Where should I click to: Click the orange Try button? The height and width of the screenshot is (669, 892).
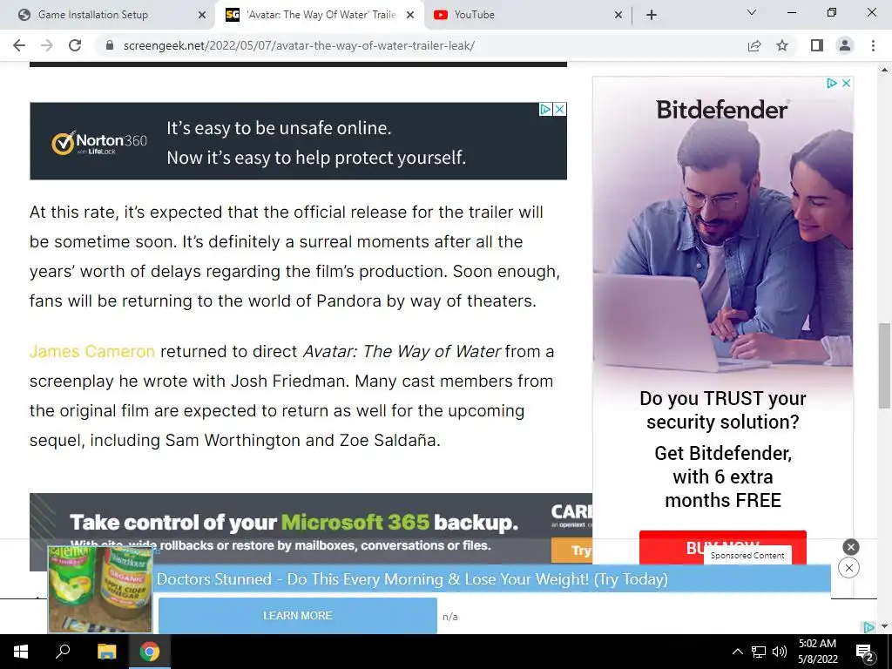click(571, 551)
